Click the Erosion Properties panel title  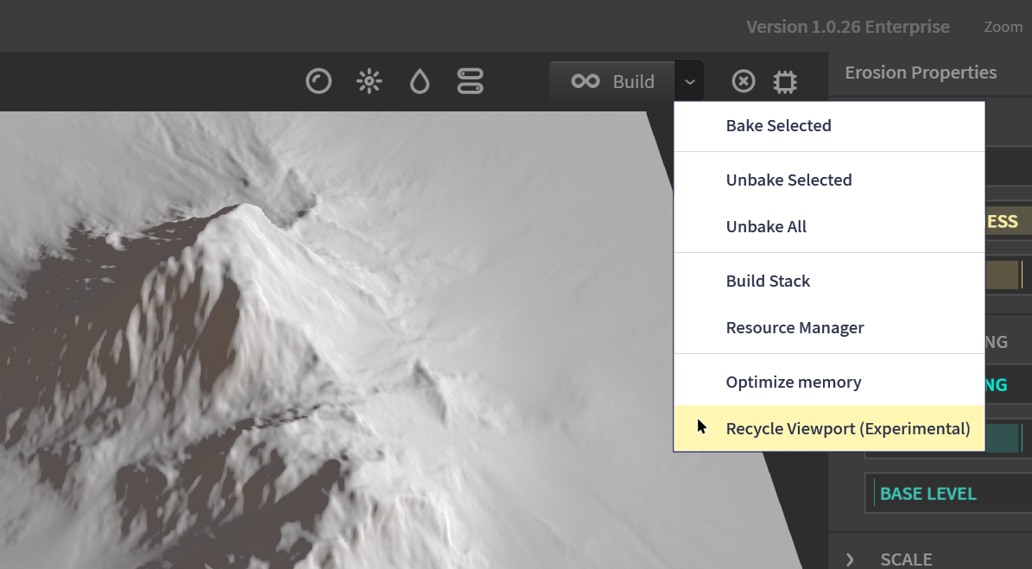(920, 73)
